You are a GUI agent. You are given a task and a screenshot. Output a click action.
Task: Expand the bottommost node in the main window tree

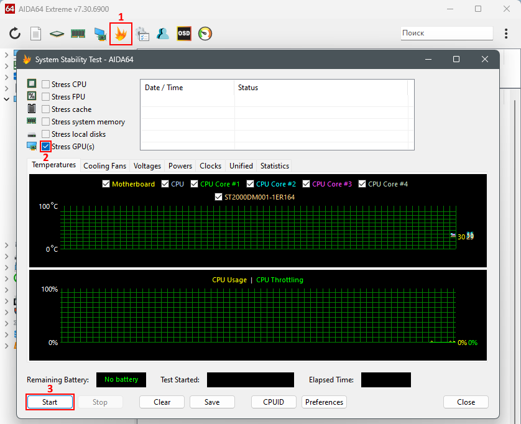click(6, 346)
